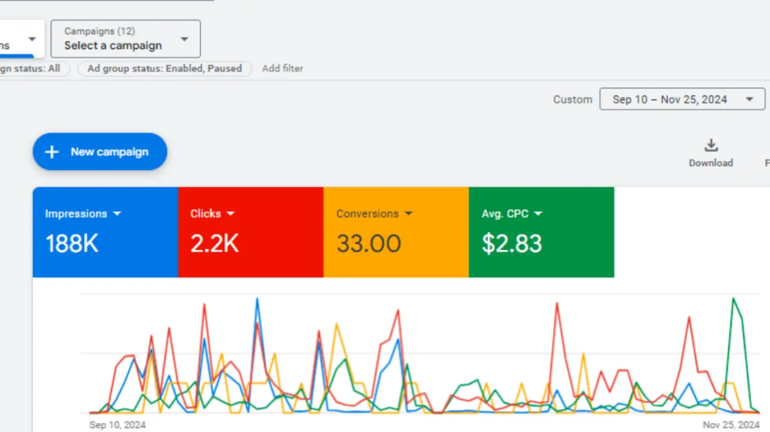Click Add filter
This screenshot has height=432, width=770.
click(282, 69)
